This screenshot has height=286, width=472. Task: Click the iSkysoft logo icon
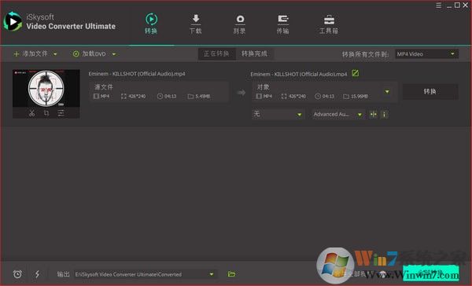[13, 21]
